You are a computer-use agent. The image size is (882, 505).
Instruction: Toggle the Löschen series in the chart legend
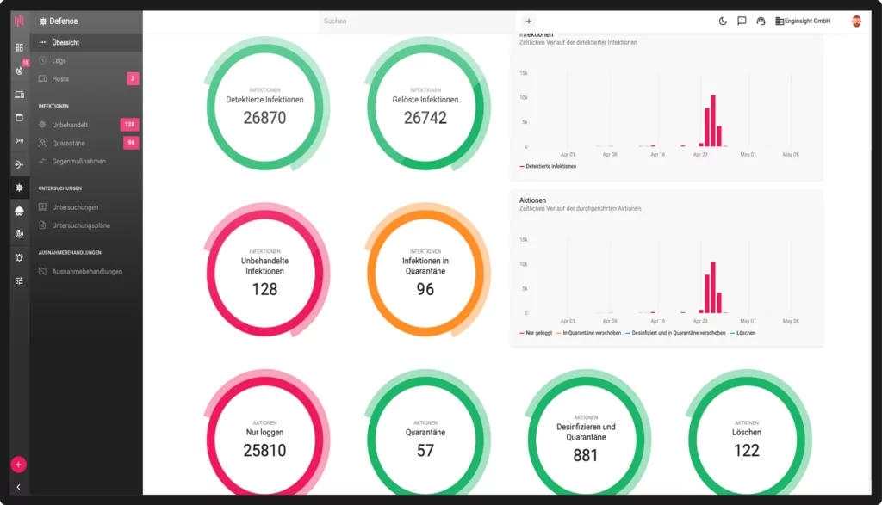click(x=742, y=332)
